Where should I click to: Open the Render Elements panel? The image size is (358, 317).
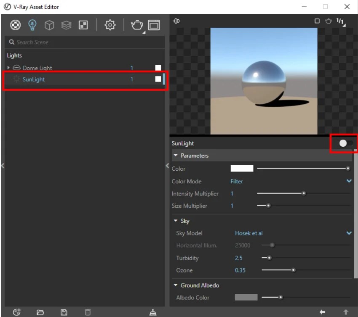point(83,25)
